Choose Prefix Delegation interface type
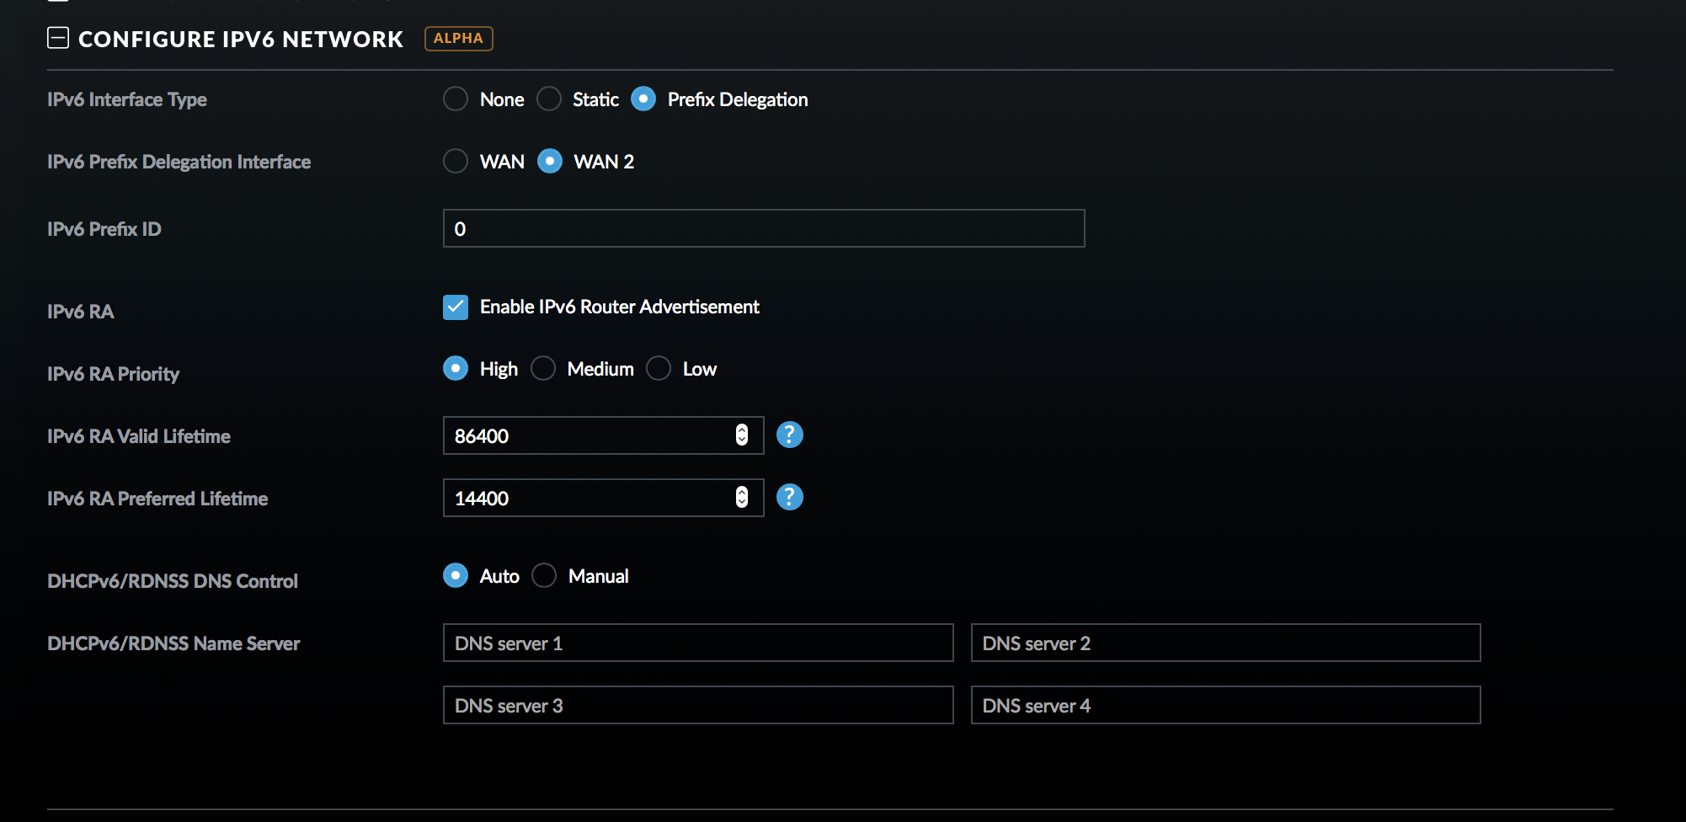This screenshot has height=822, width=1686. 643,99
